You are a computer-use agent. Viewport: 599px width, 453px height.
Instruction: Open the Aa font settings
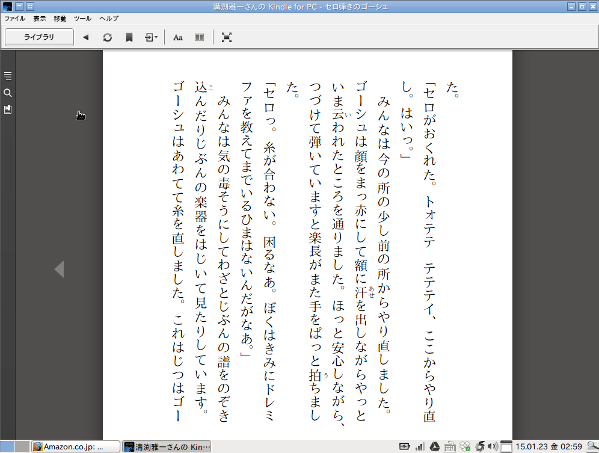click(x=177, y=37)
